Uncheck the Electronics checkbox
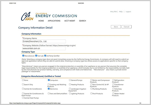The image size is (151, 105). [x=49, y=89]
